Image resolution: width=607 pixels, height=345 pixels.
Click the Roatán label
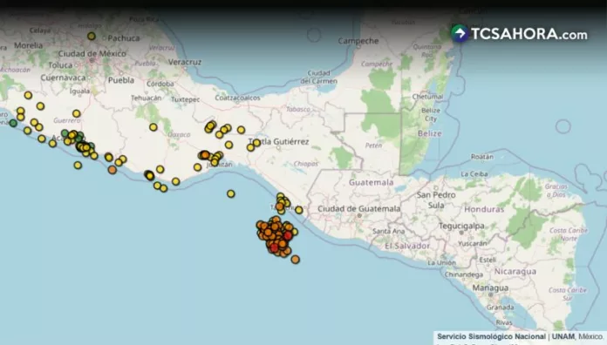[482, 157]
